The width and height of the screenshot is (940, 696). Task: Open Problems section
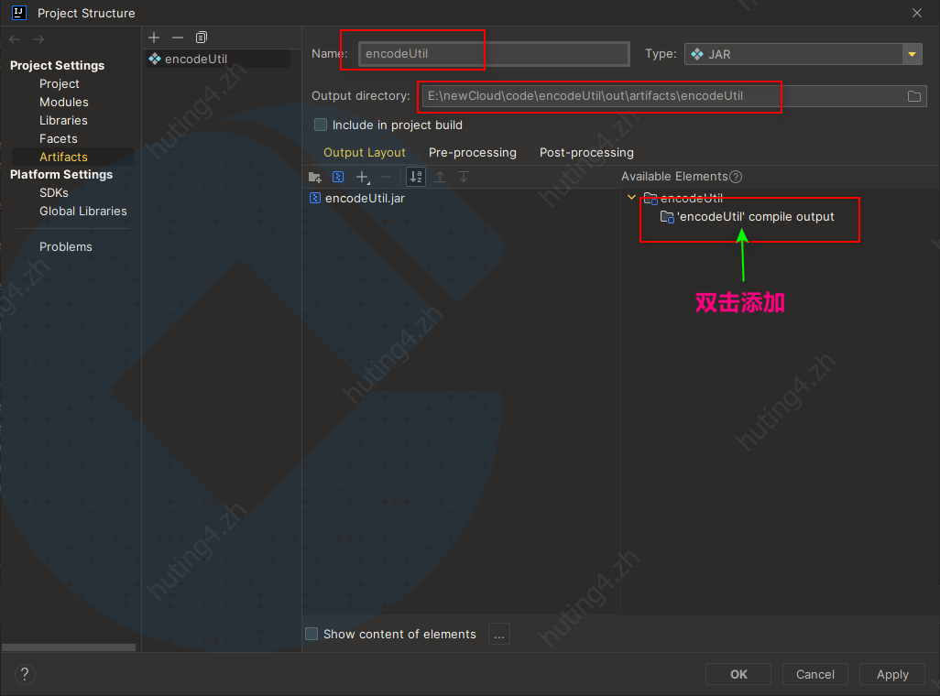(66, 247)
